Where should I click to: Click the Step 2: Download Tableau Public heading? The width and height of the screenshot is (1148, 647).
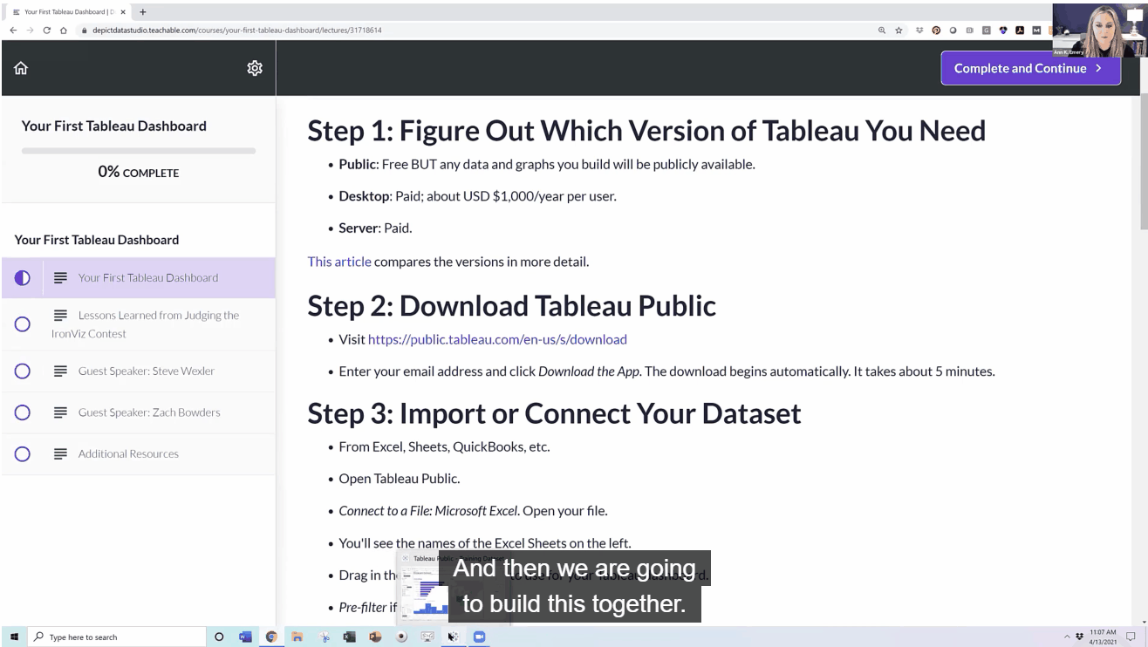[x=511, y=305]
